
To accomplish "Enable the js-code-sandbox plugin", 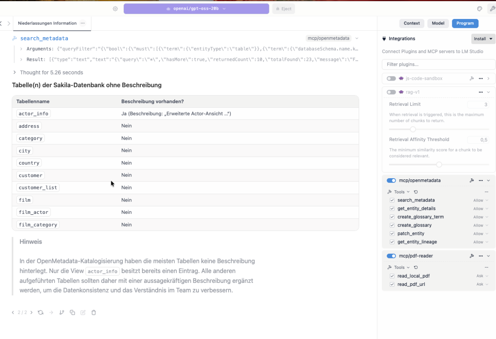I will [391, 78].
